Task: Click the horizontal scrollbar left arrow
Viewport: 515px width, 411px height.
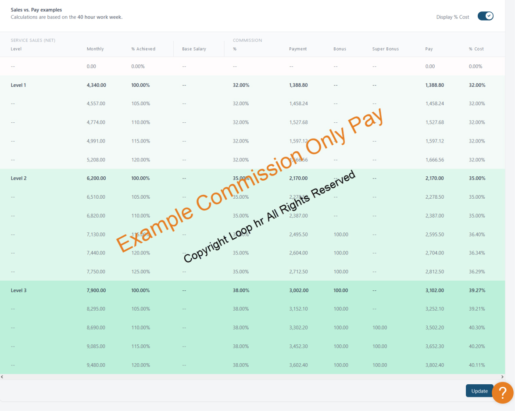Action: click(x=2, y=377)
